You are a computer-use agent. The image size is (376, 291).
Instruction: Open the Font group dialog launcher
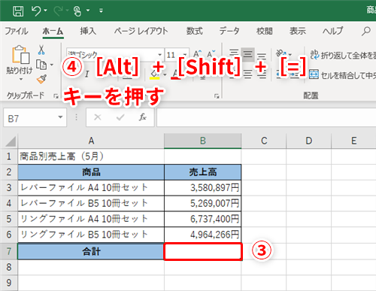[x=217, y=96]
